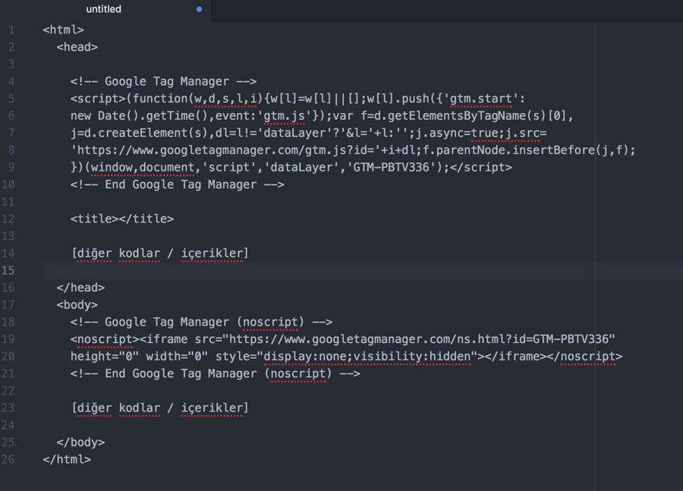
Task: Click '[diğer kodlar / içerikler]' on line 23
Action: pos(160,408)
